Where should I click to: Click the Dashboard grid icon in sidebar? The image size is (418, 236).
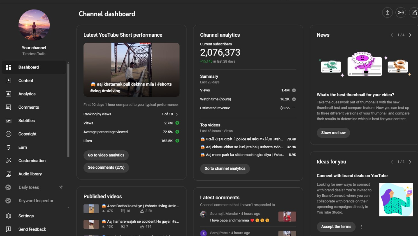pyautogui.click(x=9, y=67)
